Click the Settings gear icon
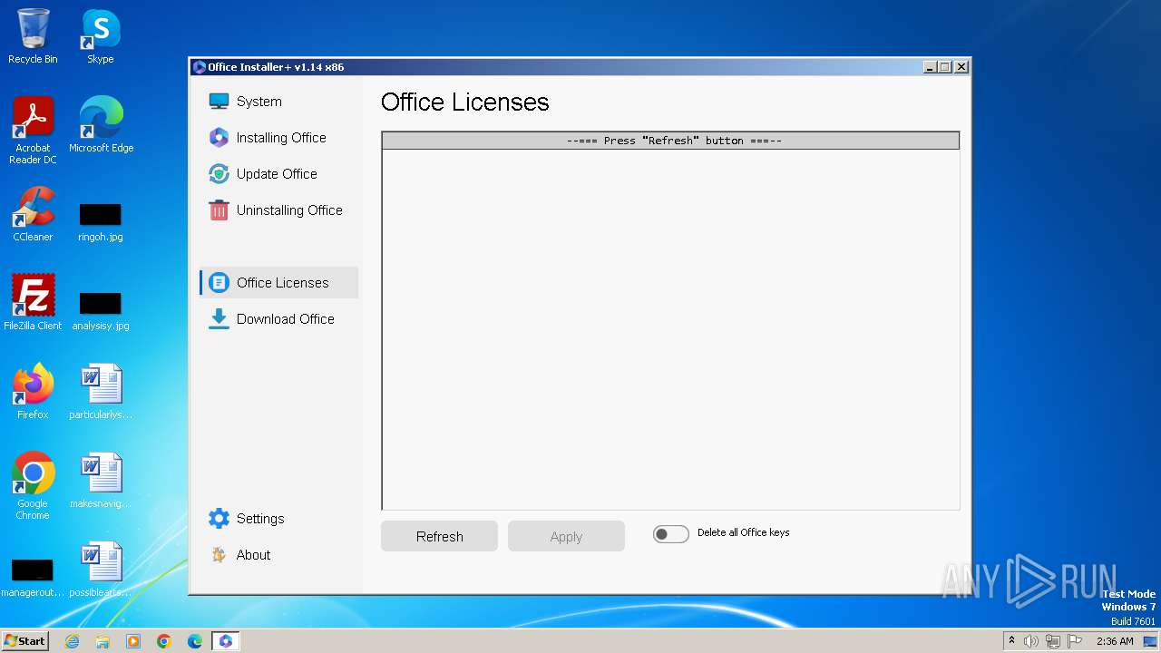Screen dimensions: 1161x653 pyautogui.click(x=219, y=519)
